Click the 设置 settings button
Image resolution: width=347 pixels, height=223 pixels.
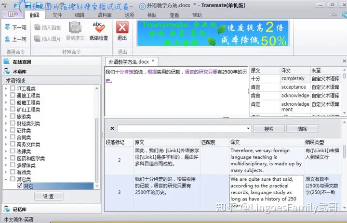(x=49, y=196)
